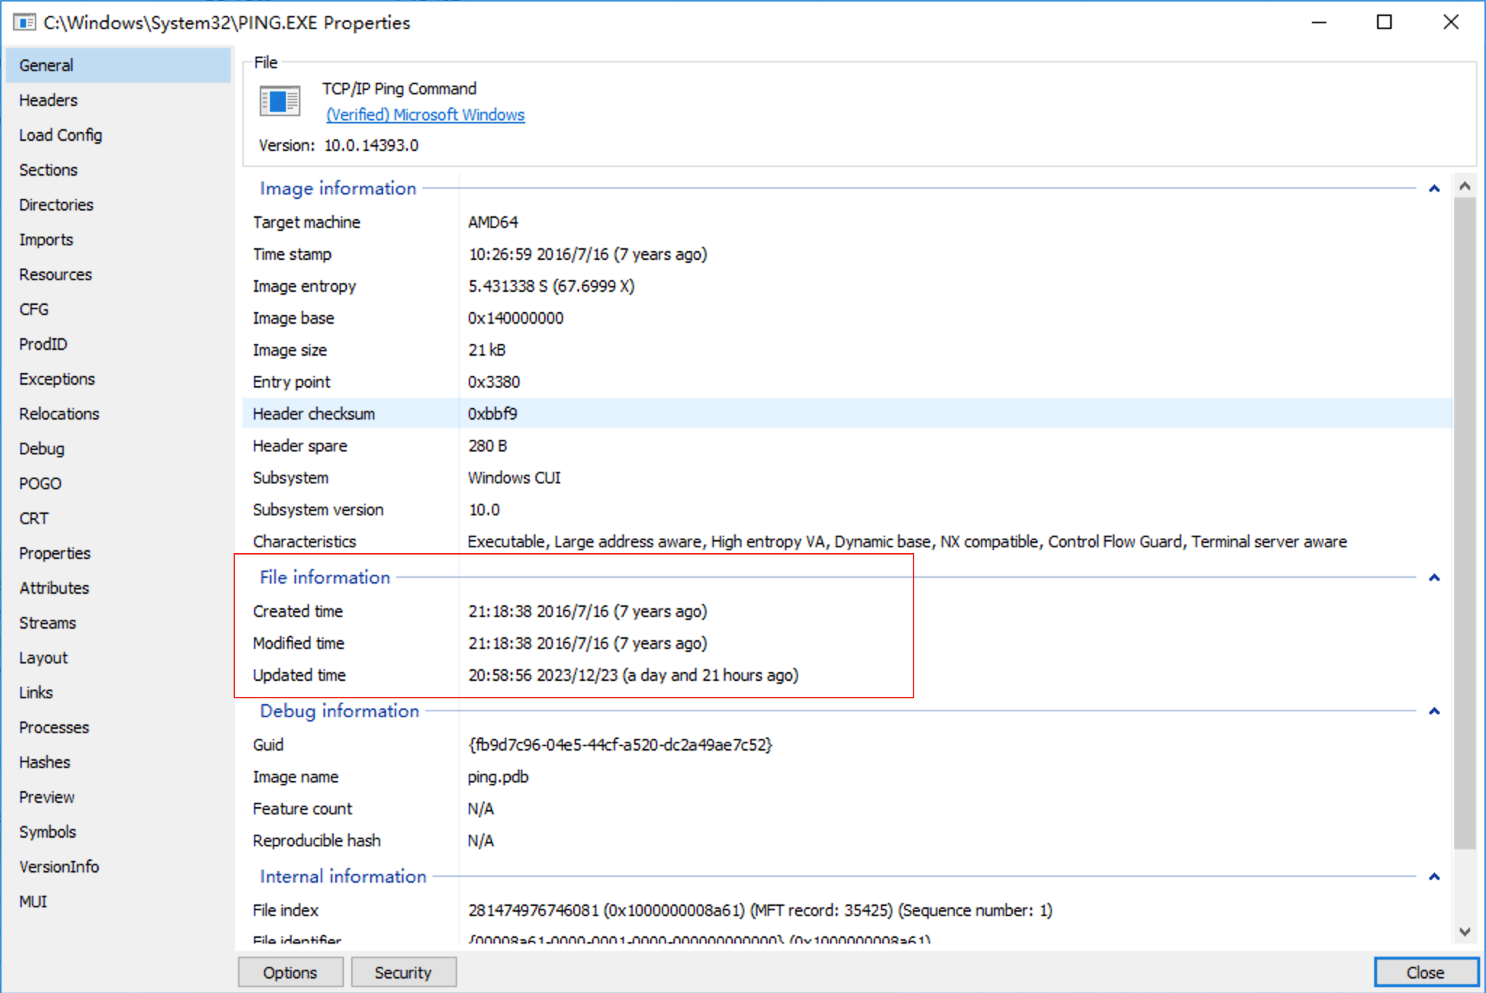Select the Resources page in sidebar

pyautogui.click(x=55, y=274)
